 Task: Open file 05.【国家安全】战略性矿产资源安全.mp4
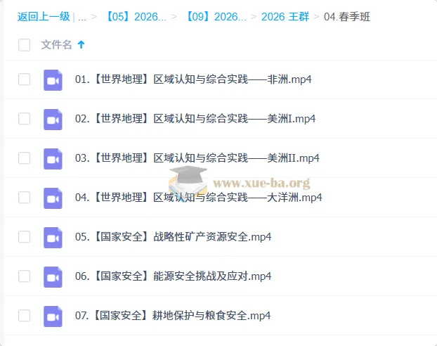point(173,236)
